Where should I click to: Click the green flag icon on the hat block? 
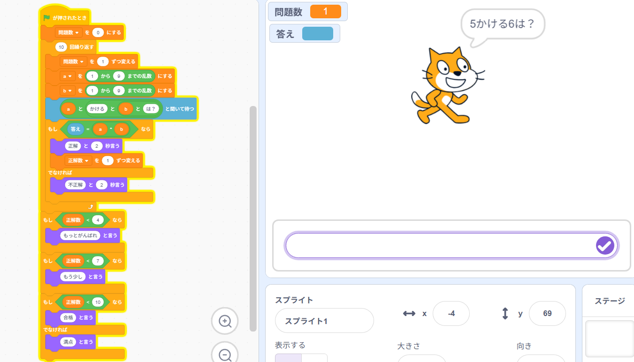coord(46,18)
